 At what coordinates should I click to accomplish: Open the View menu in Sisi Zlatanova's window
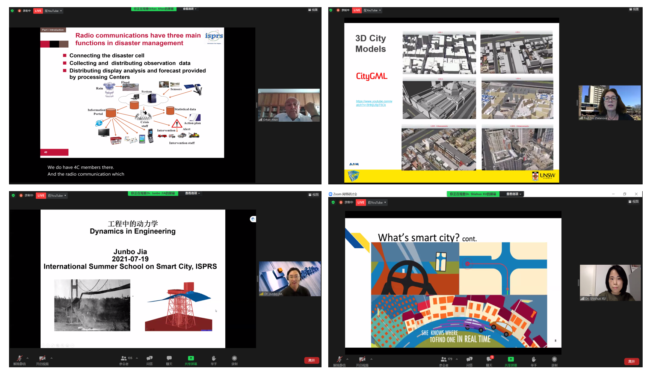634,9
